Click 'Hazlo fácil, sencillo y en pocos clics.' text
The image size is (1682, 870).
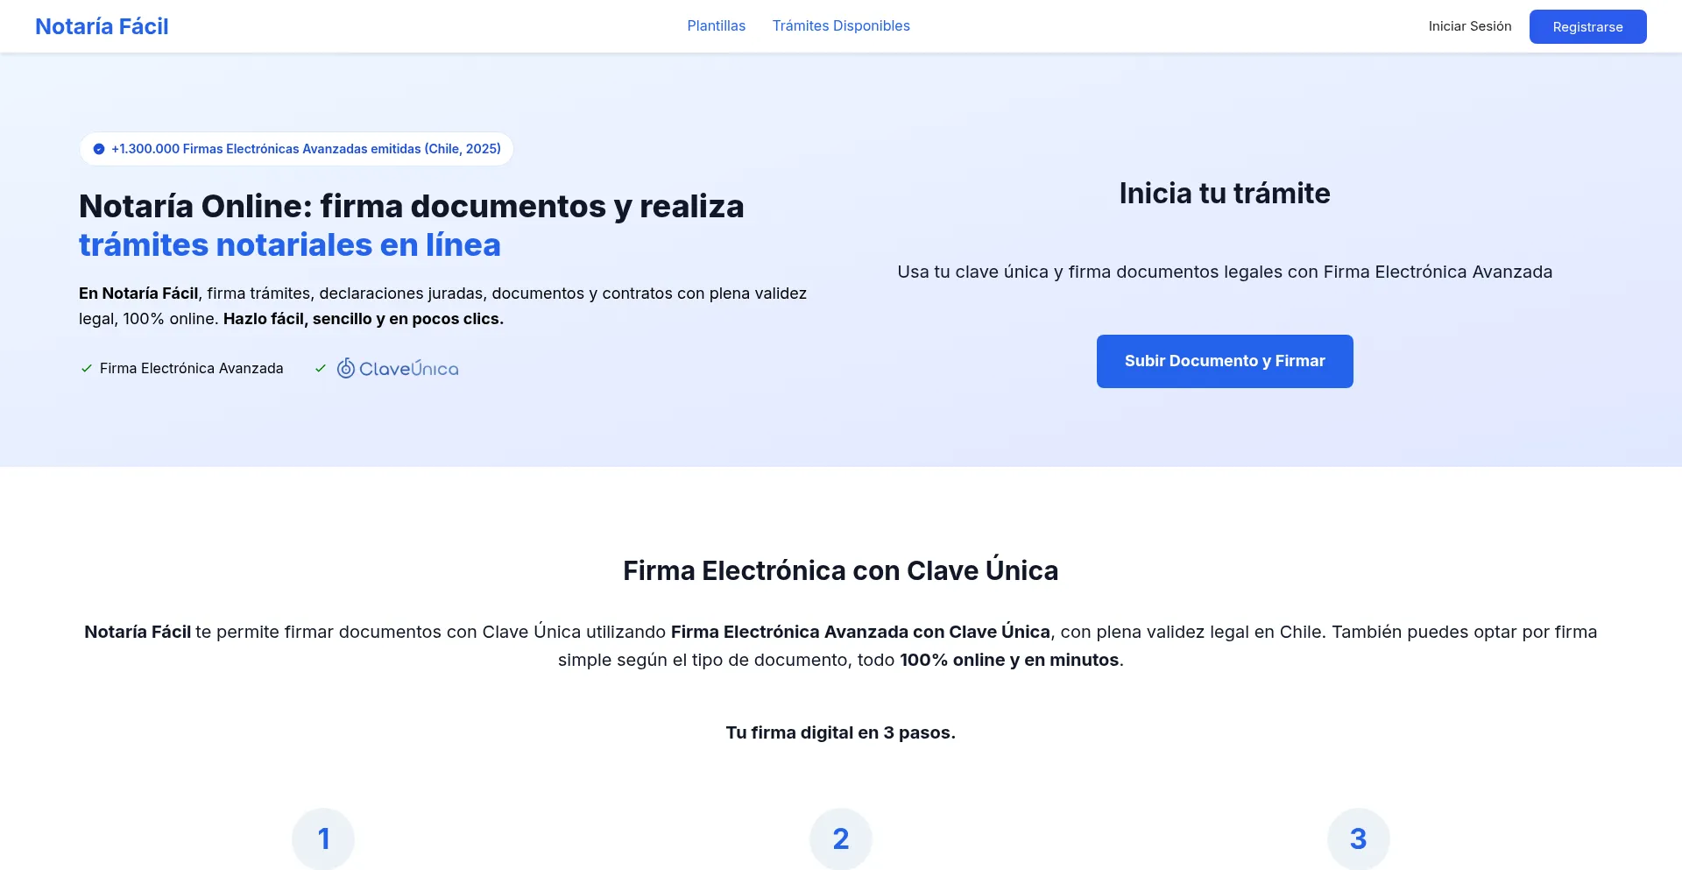pyautogui.click(x=364, y=319)
